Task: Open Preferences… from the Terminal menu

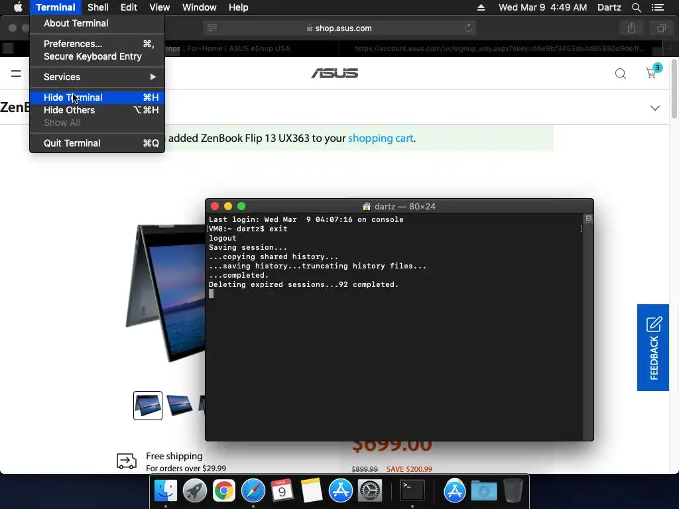Action: pyautogui.click(x=97, y=44)
